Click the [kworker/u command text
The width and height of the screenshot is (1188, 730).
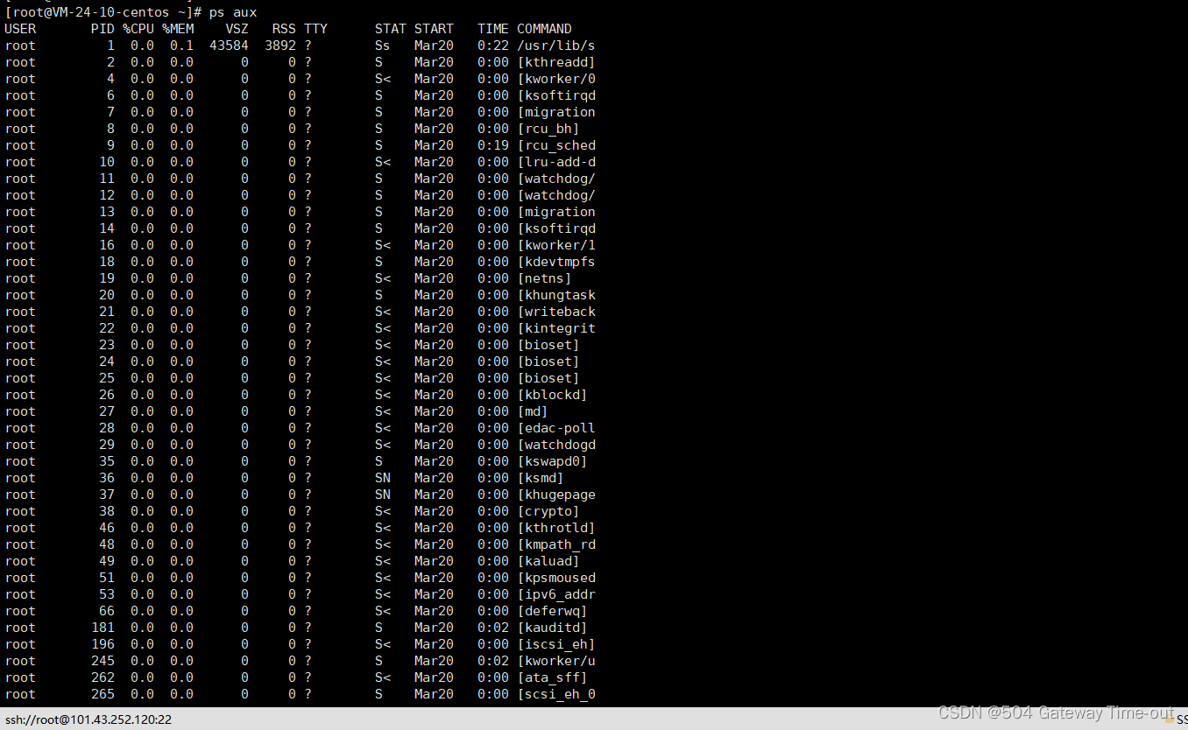pyautogui.click(x=556, y=661)
